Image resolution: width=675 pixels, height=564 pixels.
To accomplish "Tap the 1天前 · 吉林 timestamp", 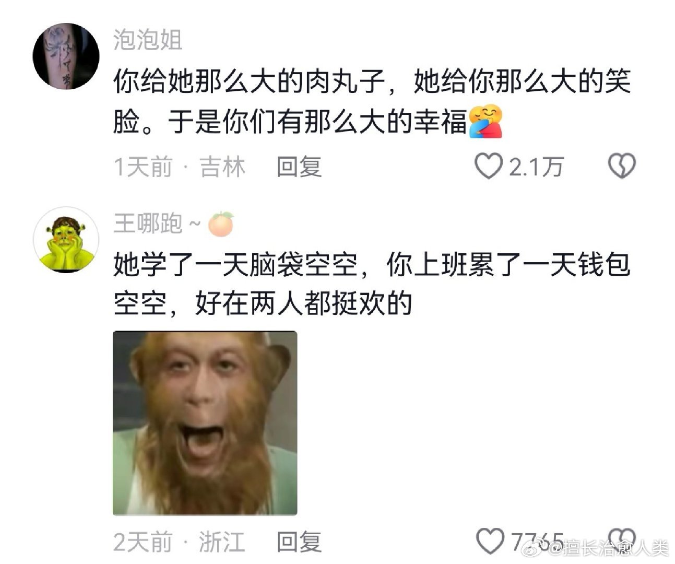I will 179,167.
